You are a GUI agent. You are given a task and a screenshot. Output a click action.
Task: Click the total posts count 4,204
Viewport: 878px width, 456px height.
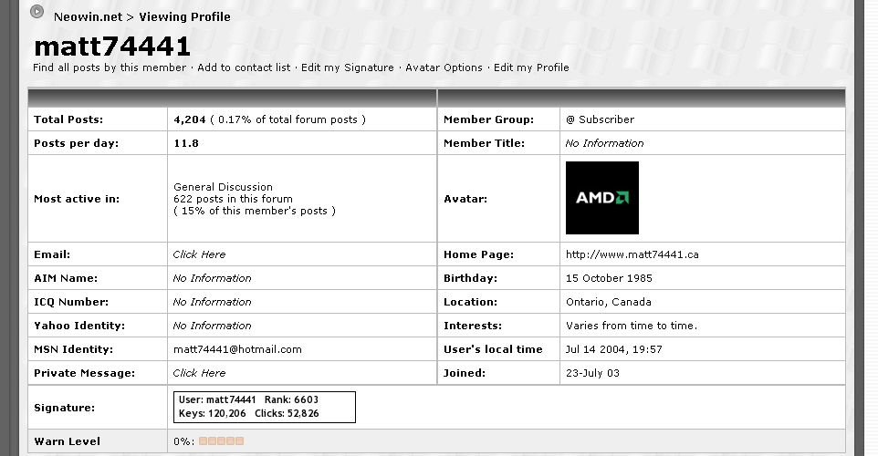point(190,119)
